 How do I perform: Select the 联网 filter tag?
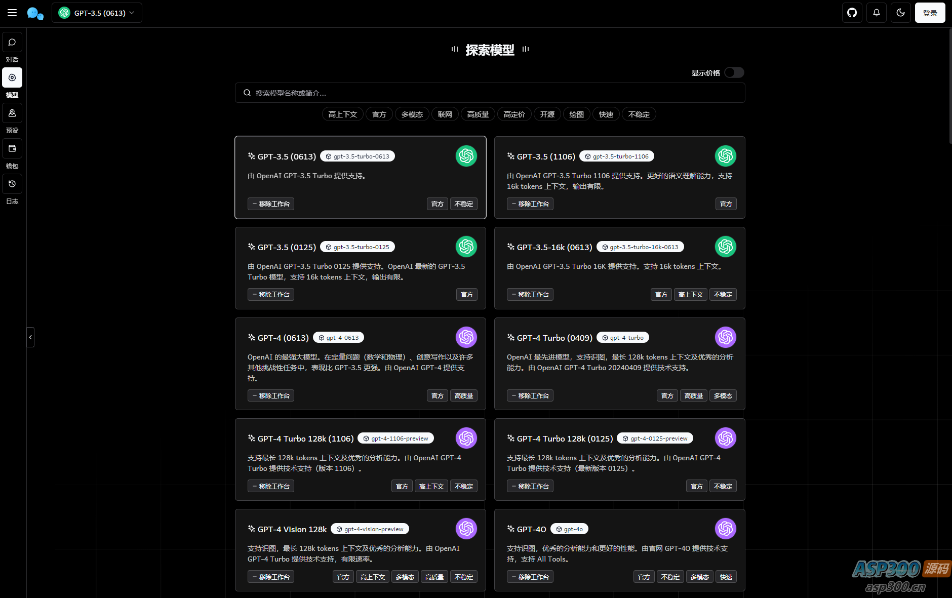pos(445,114)
